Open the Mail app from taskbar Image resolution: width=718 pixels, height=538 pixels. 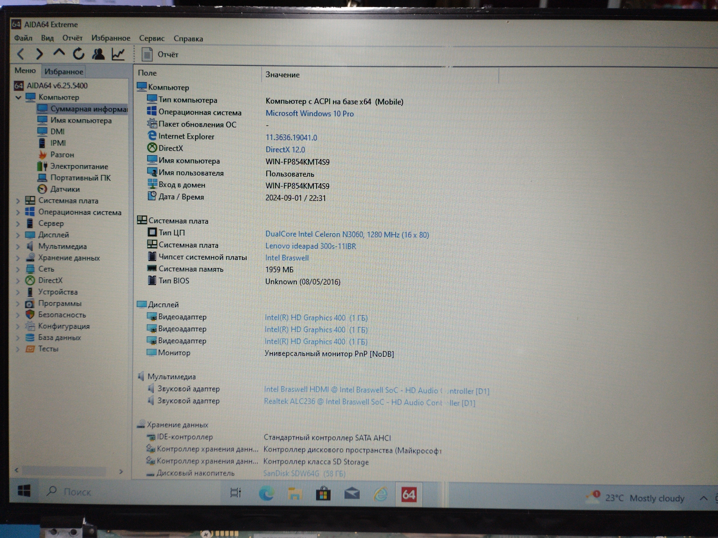pyautogui.click(x=352, y=494)
